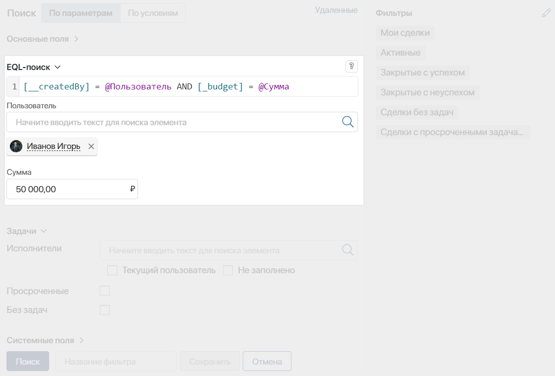Switch to the По параметрам tab

point(81,13)
